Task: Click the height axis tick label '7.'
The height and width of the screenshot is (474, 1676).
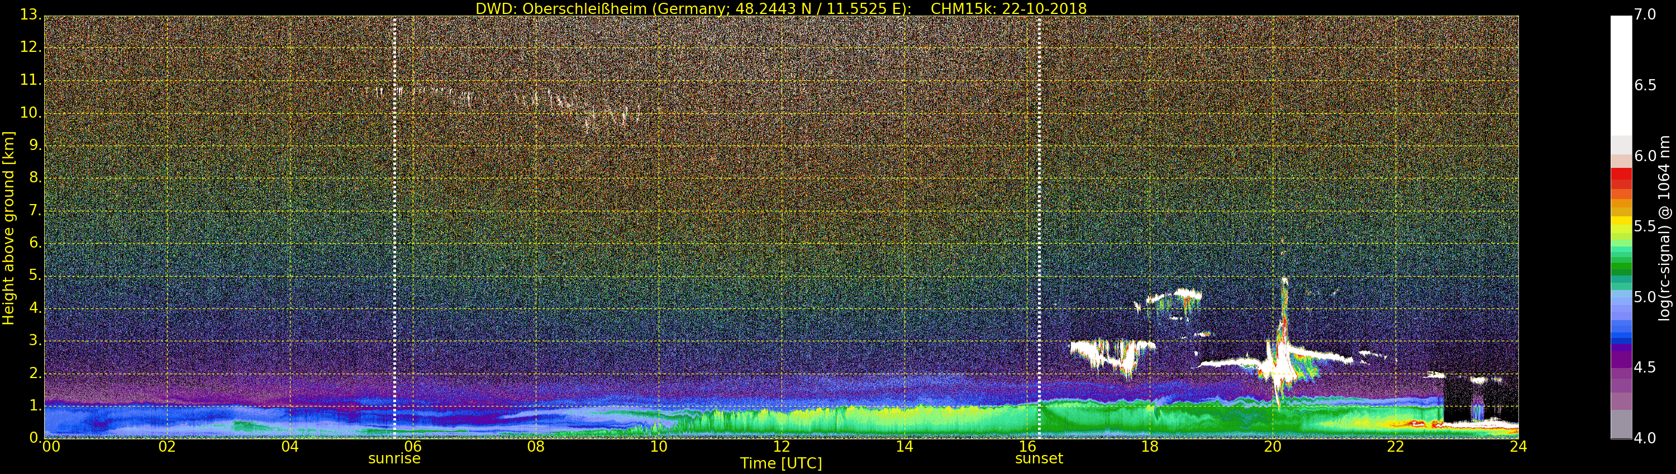Action: pos(35,210)
